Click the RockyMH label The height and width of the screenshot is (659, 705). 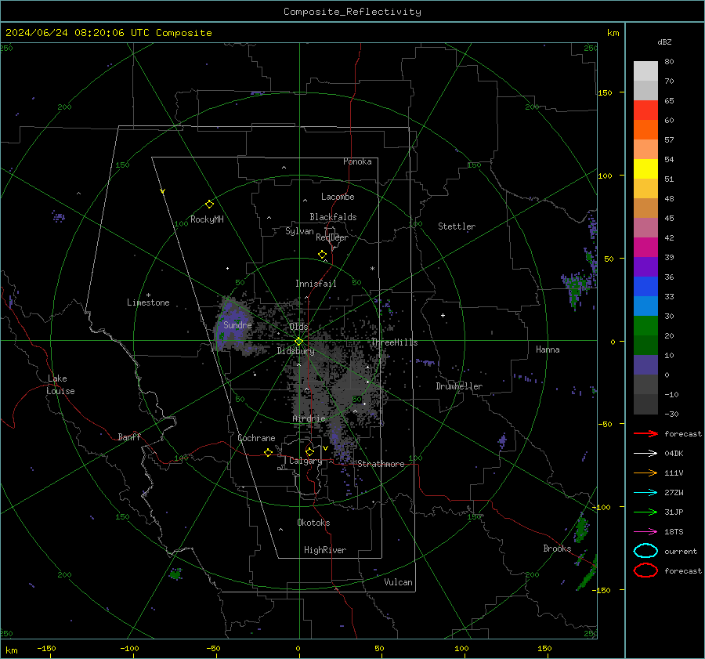coord(207,219)
